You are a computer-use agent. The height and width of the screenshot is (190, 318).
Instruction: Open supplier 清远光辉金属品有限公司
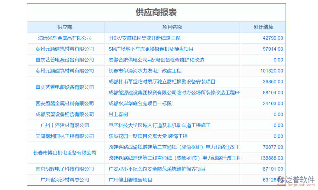[65, 38]
